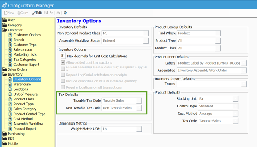Viewport: 257px width, 147px height.
Task: Open Product Class lookup default dropdown
Action: (x=218, y=48)
